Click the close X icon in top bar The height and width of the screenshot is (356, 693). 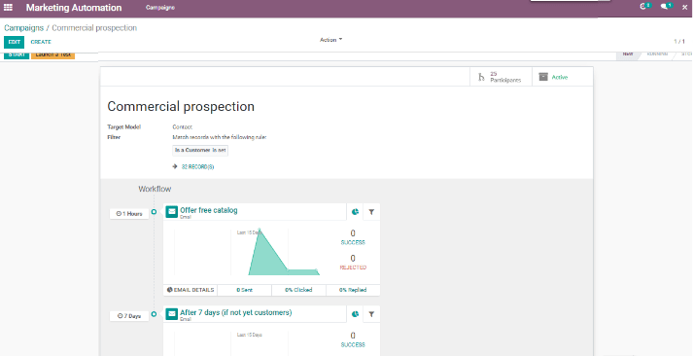click(x=684, y=8)
